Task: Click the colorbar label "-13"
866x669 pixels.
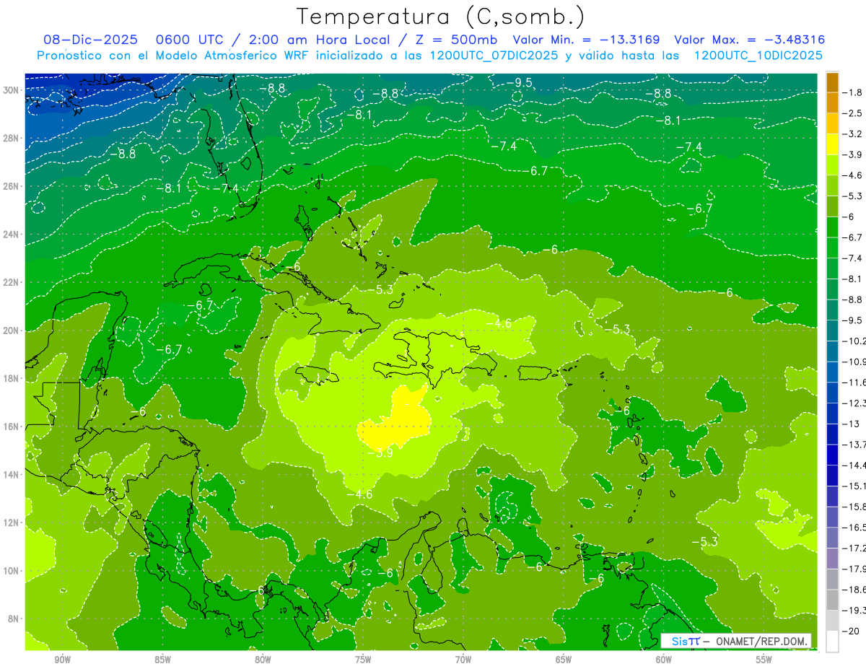Action: point(852,424)
